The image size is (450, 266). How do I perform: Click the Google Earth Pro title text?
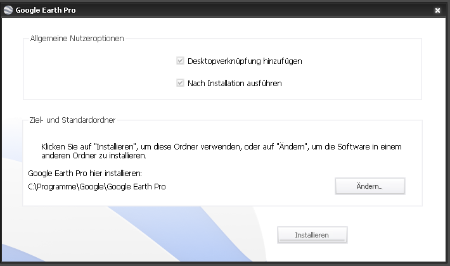(x=47, y=11)
